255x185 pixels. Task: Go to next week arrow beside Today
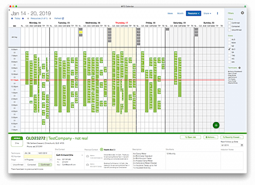(23, 18)
